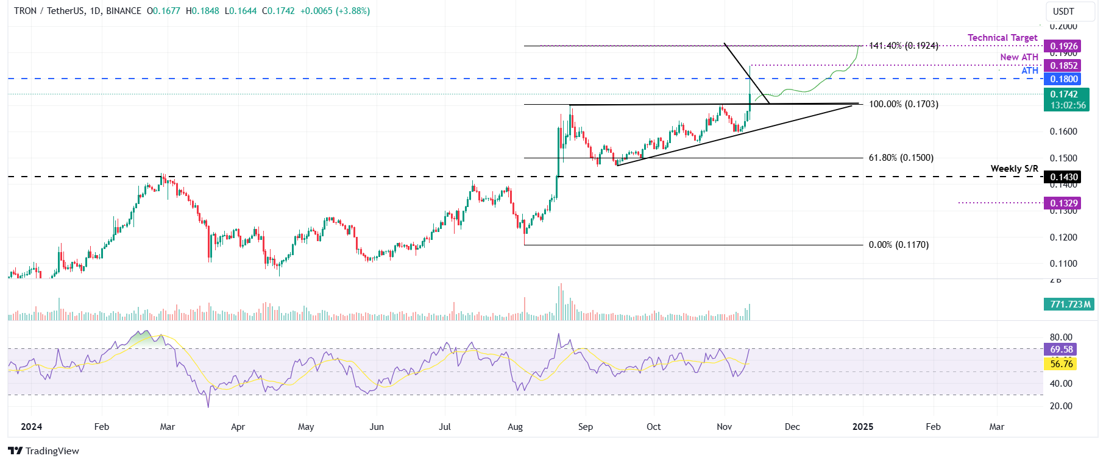Click the Mar label beside 2024 Feb
This screenshot has height=464, width=1106.
pos(168,427)
